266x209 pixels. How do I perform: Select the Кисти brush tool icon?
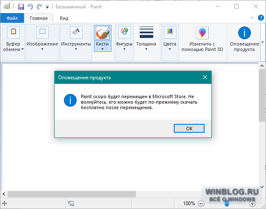pyautogui.click(x=103, y=33)
